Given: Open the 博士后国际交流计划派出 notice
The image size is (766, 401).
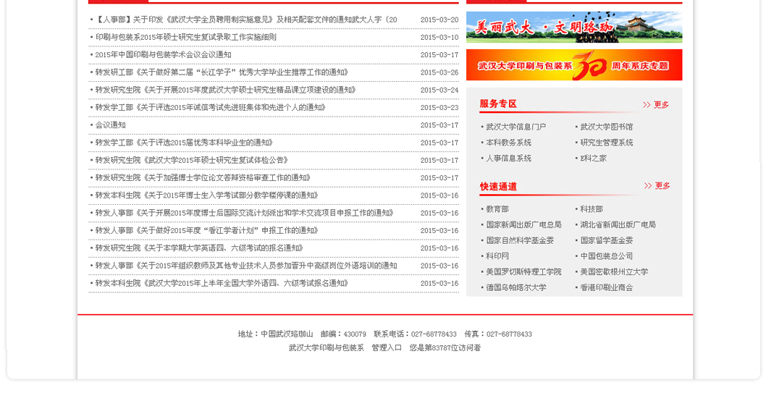Looking at the screenshot, I should pos(245,213).
